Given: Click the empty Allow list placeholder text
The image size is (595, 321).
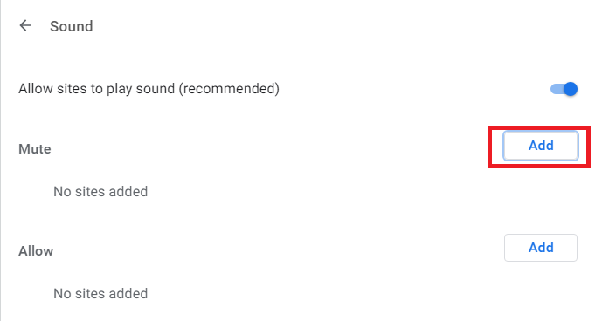Looking at the screenshot, I should point(100,293).
